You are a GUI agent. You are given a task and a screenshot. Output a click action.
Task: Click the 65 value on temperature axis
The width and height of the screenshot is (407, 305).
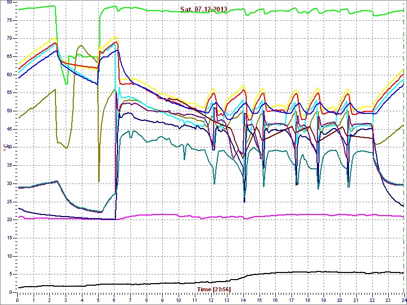(x=9, y=56)
